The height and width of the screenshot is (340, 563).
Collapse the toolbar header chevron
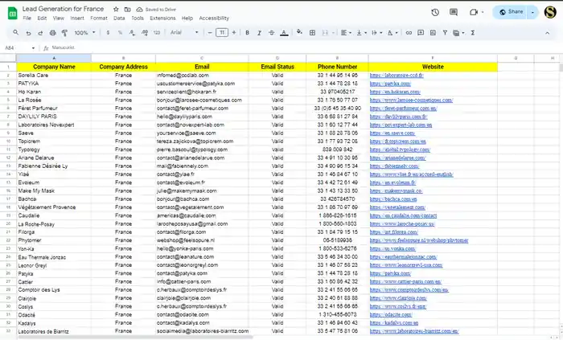547,33
